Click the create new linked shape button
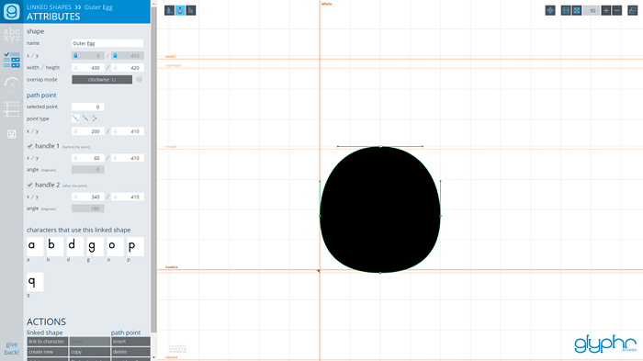 47,352
